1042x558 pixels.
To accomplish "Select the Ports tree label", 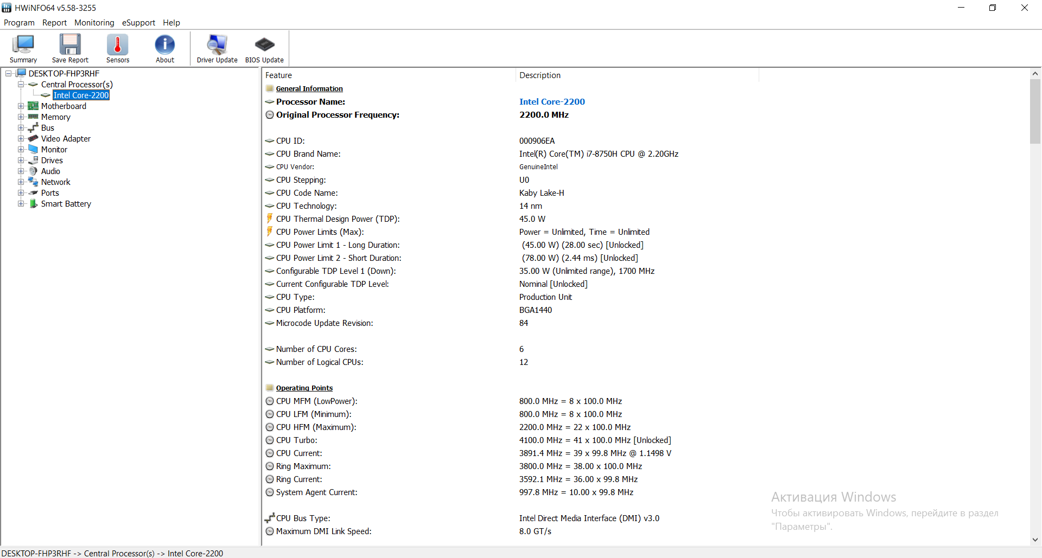I will (x=50, y=193).
